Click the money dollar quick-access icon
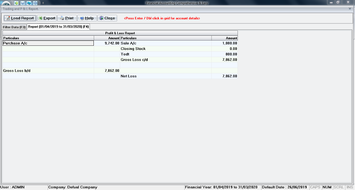Image resolution: width=355 pixels, height=190 pixels. 35,3
